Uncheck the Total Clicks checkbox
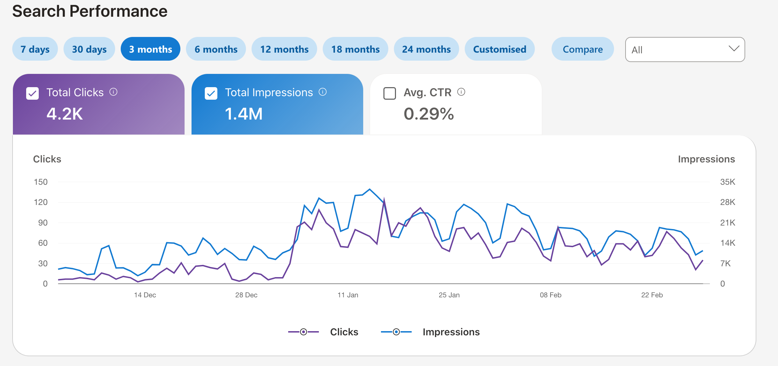 (32, 93)
